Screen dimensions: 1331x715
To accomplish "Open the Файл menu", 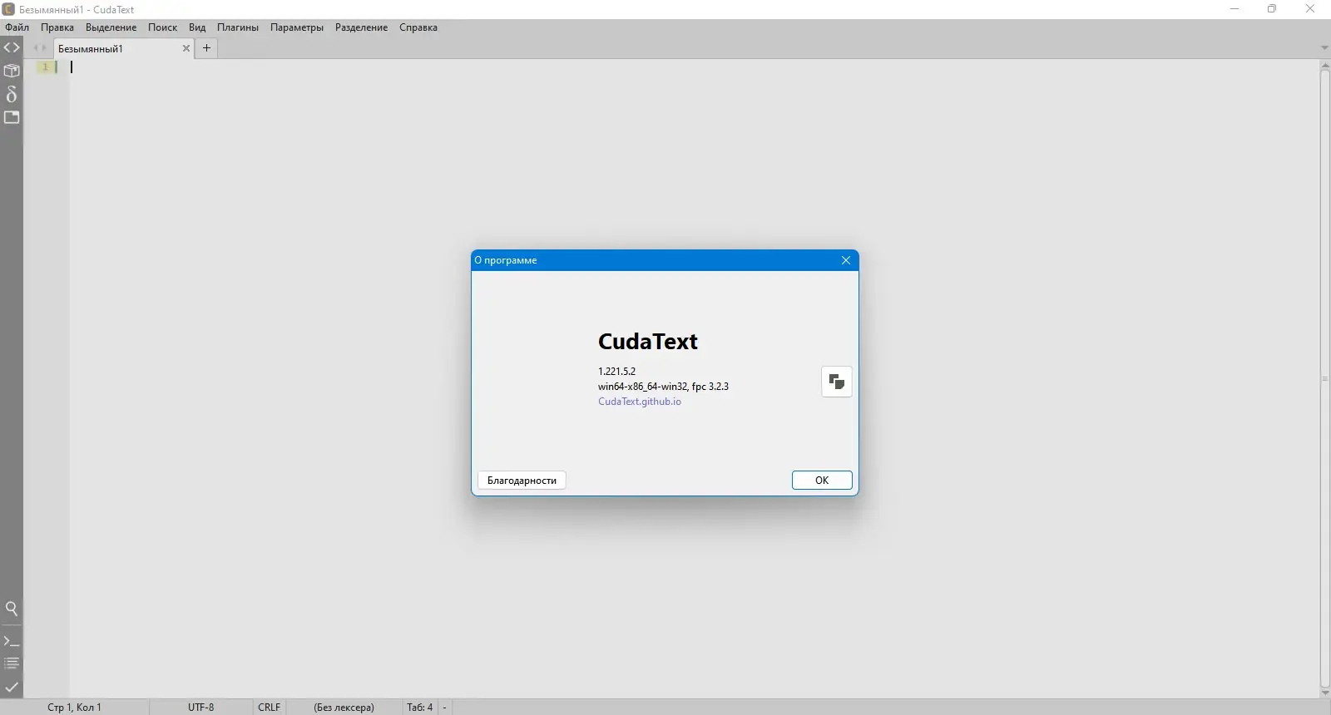I will pos(17,27).
